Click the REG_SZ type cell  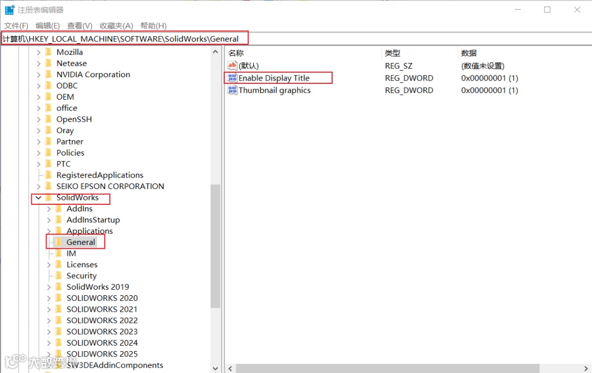pos(399,66)
